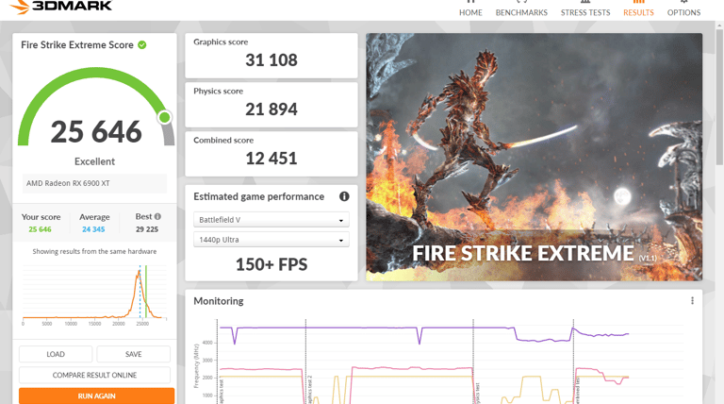724x404 pixels.
Task: Click COMPARE RESULT ONLINE button
Action: [94, 375]
